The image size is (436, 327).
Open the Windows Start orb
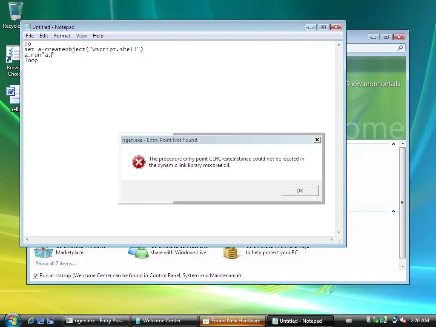(x=13, y=320)
